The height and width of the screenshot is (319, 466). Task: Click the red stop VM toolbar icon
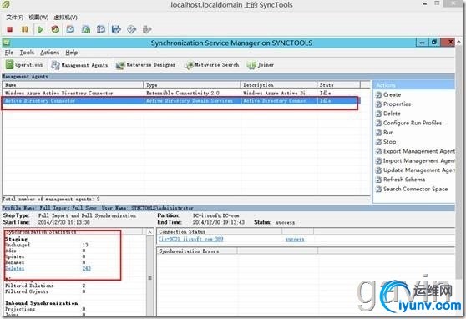click(x=9, y=29)
